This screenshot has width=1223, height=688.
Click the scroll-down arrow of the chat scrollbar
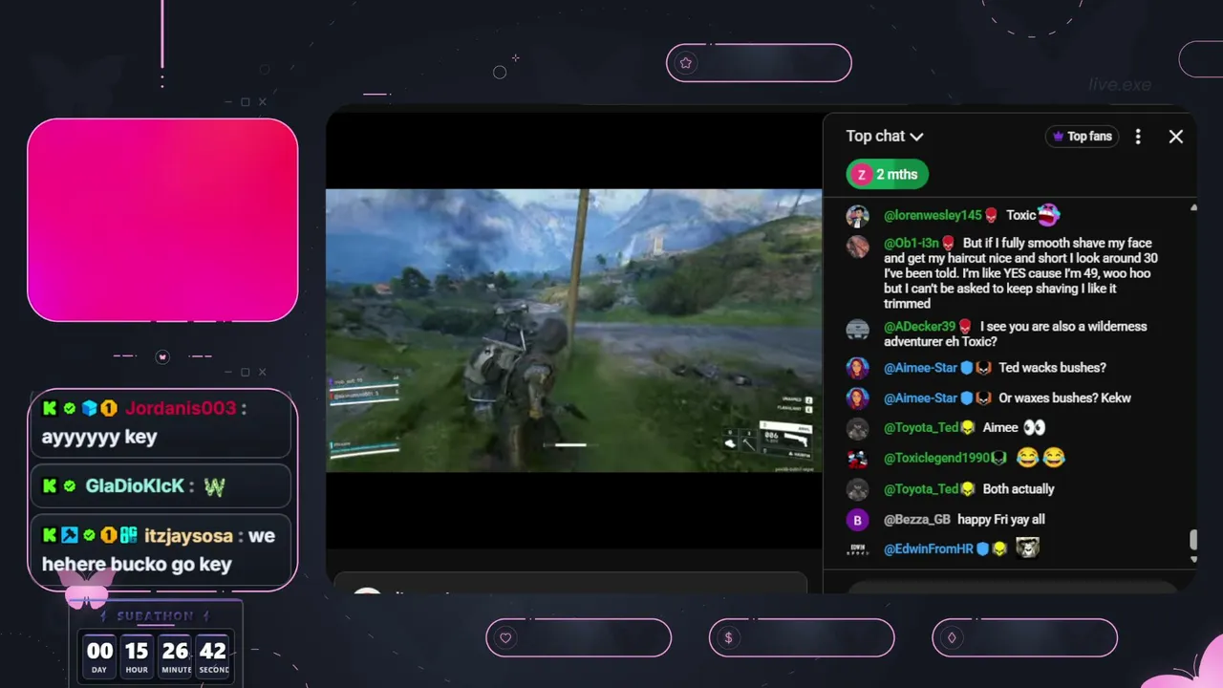click(x=1192, y=559)
